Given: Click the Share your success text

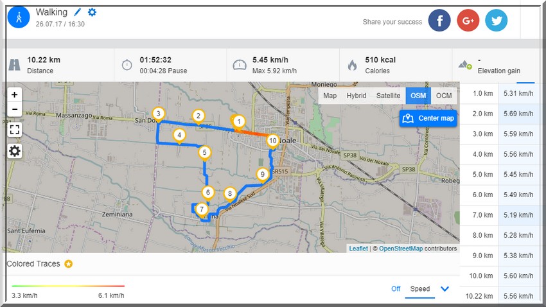Looking at the screenshot, I should click(x=392, y=22).
